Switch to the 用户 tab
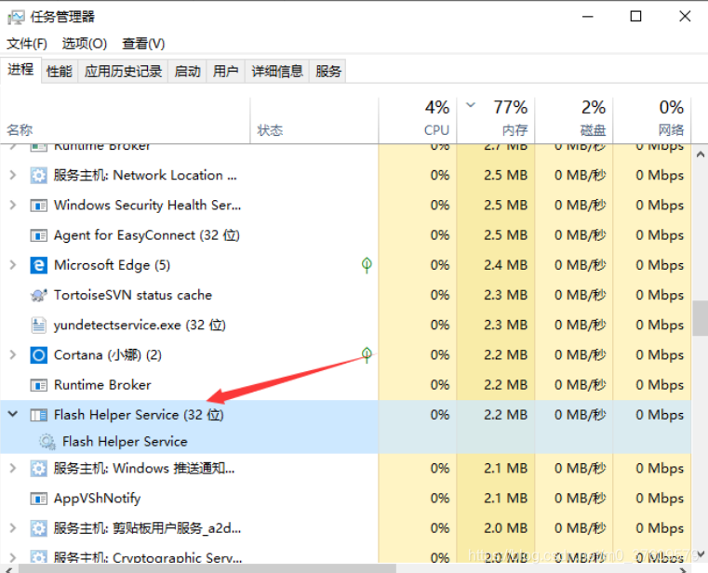 (x=226, y=72)
